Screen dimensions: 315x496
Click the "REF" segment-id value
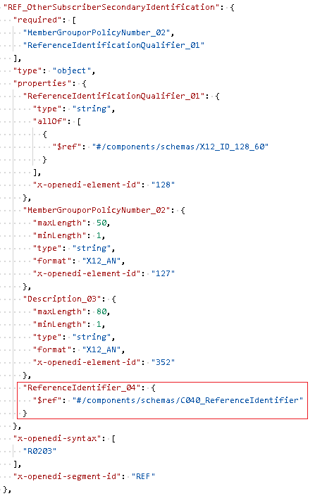[143, 476]
